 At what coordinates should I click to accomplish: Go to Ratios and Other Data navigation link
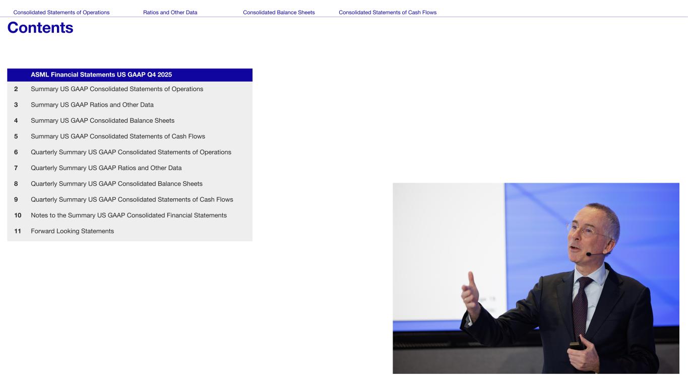pyautogui.click(x=170, y=13)
